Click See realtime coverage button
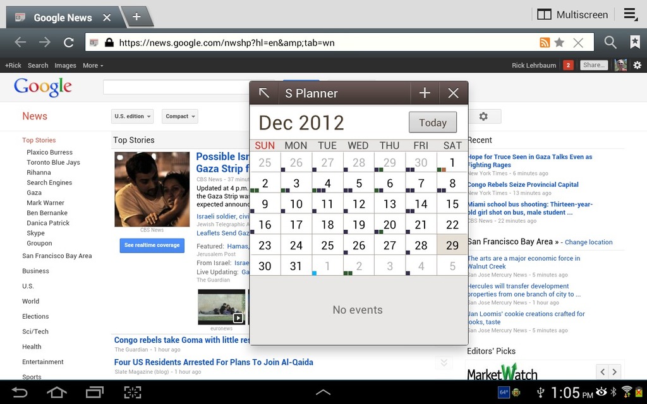 [152, 246]
